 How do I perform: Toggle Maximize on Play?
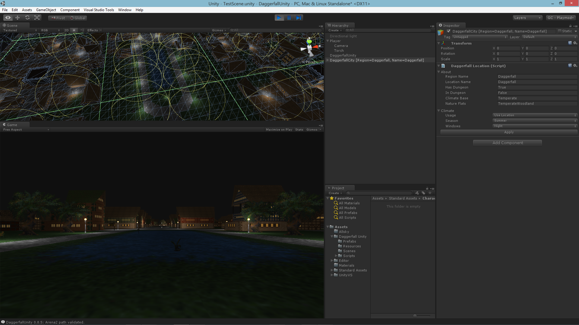[279, 130]
